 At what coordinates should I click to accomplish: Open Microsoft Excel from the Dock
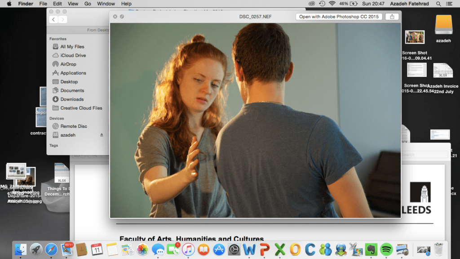[x=280, y=249]
